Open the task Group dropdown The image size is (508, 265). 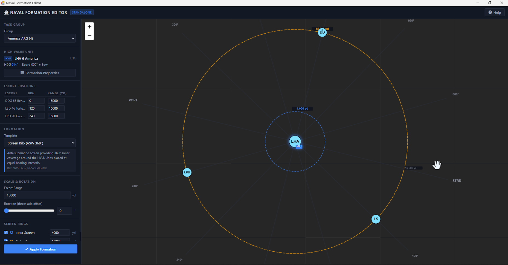coord(40,38)
